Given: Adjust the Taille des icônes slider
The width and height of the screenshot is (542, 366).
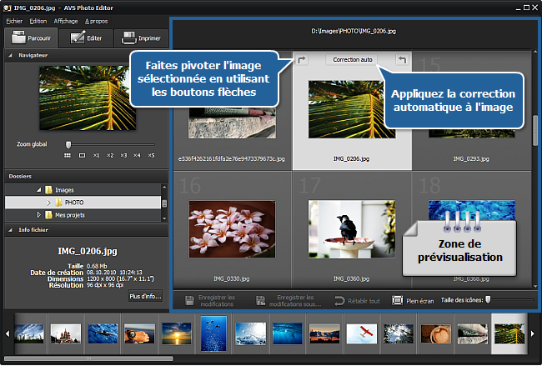Looking at the screenshot, I should tap(488, 299).
